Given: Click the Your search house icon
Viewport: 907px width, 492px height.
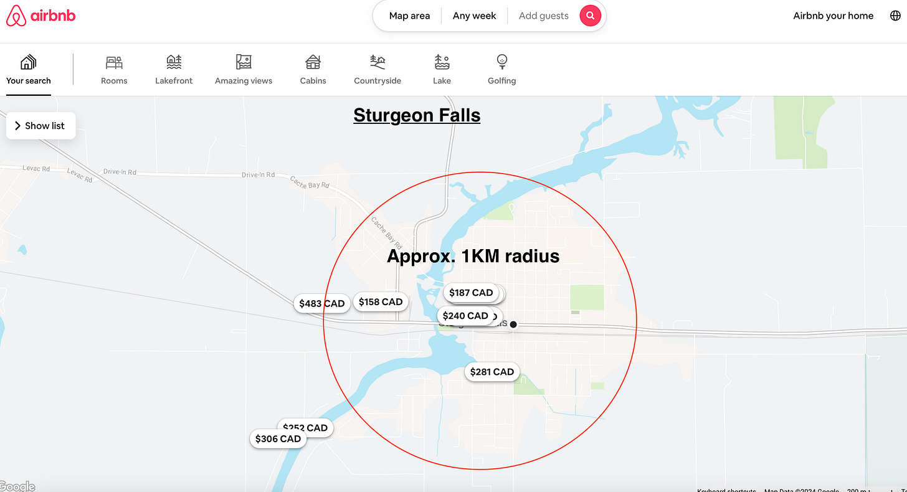Looking at the screenshot, I should coord(28,62).
